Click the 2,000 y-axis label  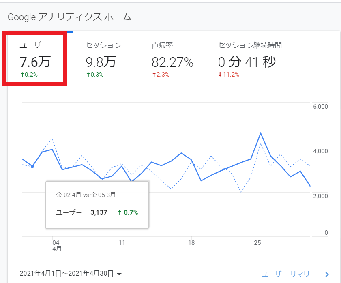point(320,196)
